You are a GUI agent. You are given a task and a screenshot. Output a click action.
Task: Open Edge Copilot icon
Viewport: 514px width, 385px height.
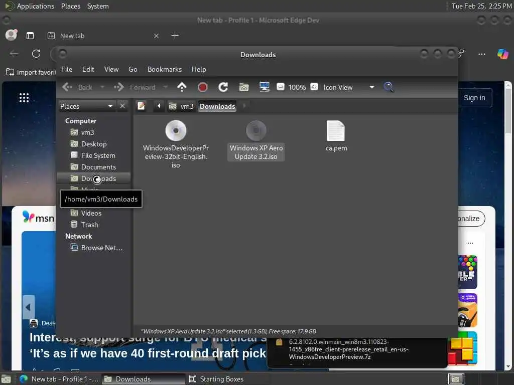coord(502,54)
